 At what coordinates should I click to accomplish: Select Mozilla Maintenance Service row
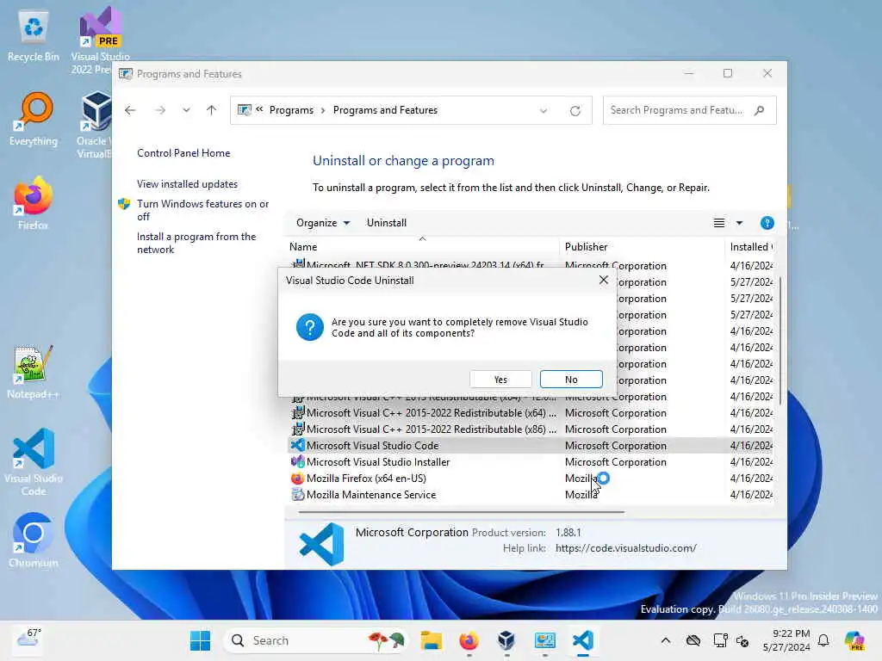click(531, 495)
